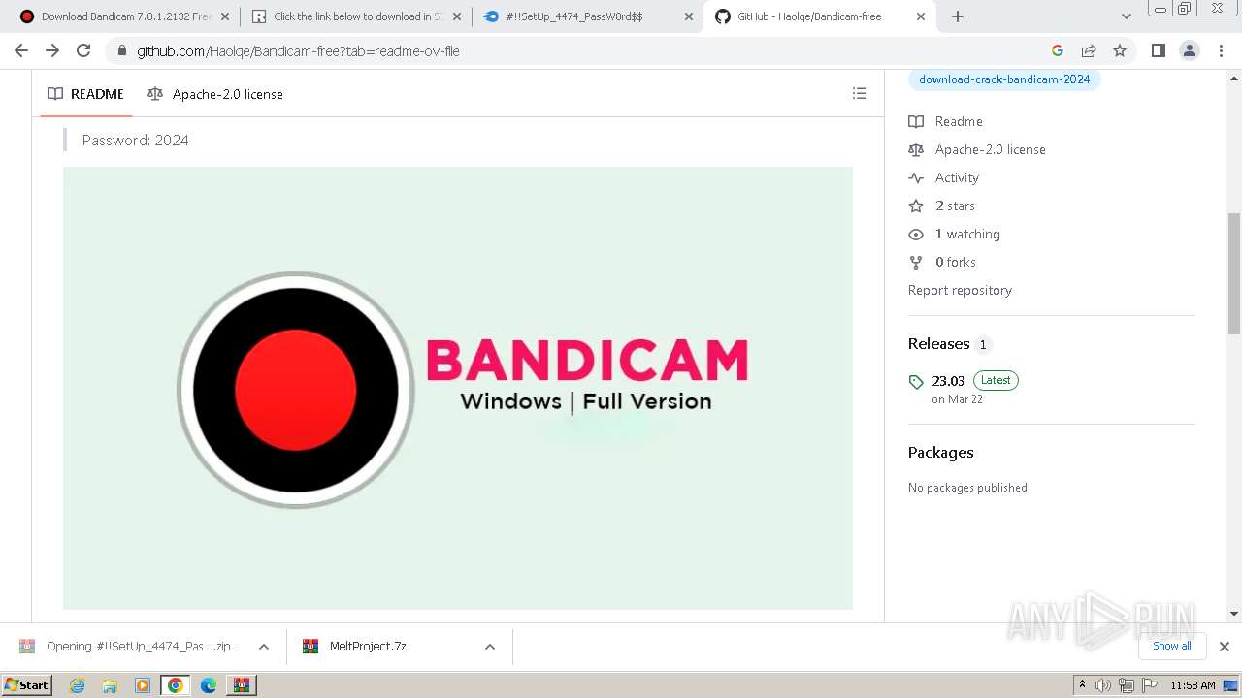Click the Bandicam banner image
The image size is (1242, 698).
pyautogui.click(x=458, y=388)
